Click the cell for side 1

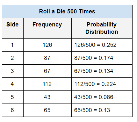click(x=13, y=45)
